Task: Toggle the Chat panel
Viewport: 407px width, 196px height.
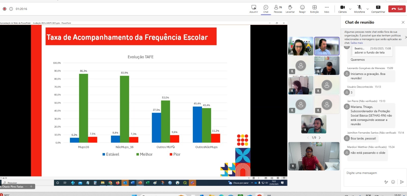Action: (x=266, y=9)
